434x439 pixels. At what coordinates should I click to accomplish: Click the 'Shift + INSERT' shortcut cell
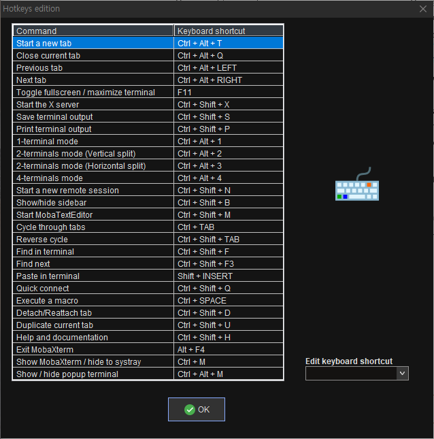coord(229,276)
